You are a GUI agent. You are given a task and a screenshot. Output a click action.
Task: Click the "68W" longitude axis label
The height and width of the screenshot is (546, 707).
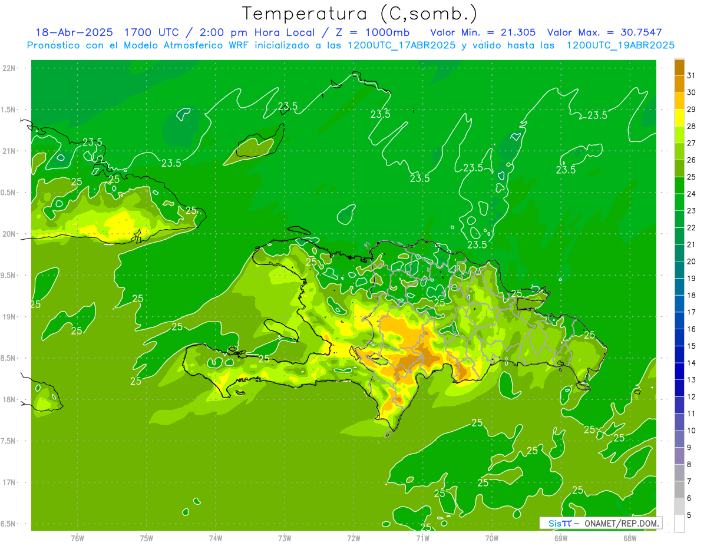click(x=630, y=538)
